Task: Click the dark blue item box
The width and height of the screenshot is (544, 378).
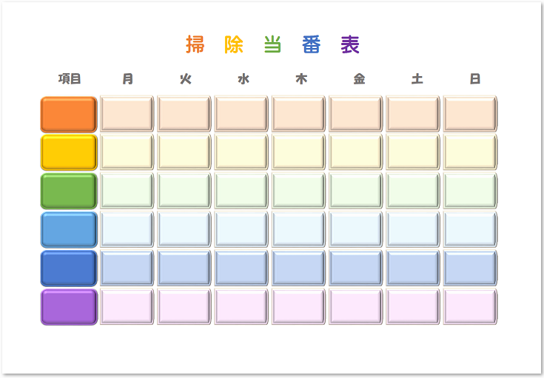Action: pyautogui.click(x=68, y=268)
